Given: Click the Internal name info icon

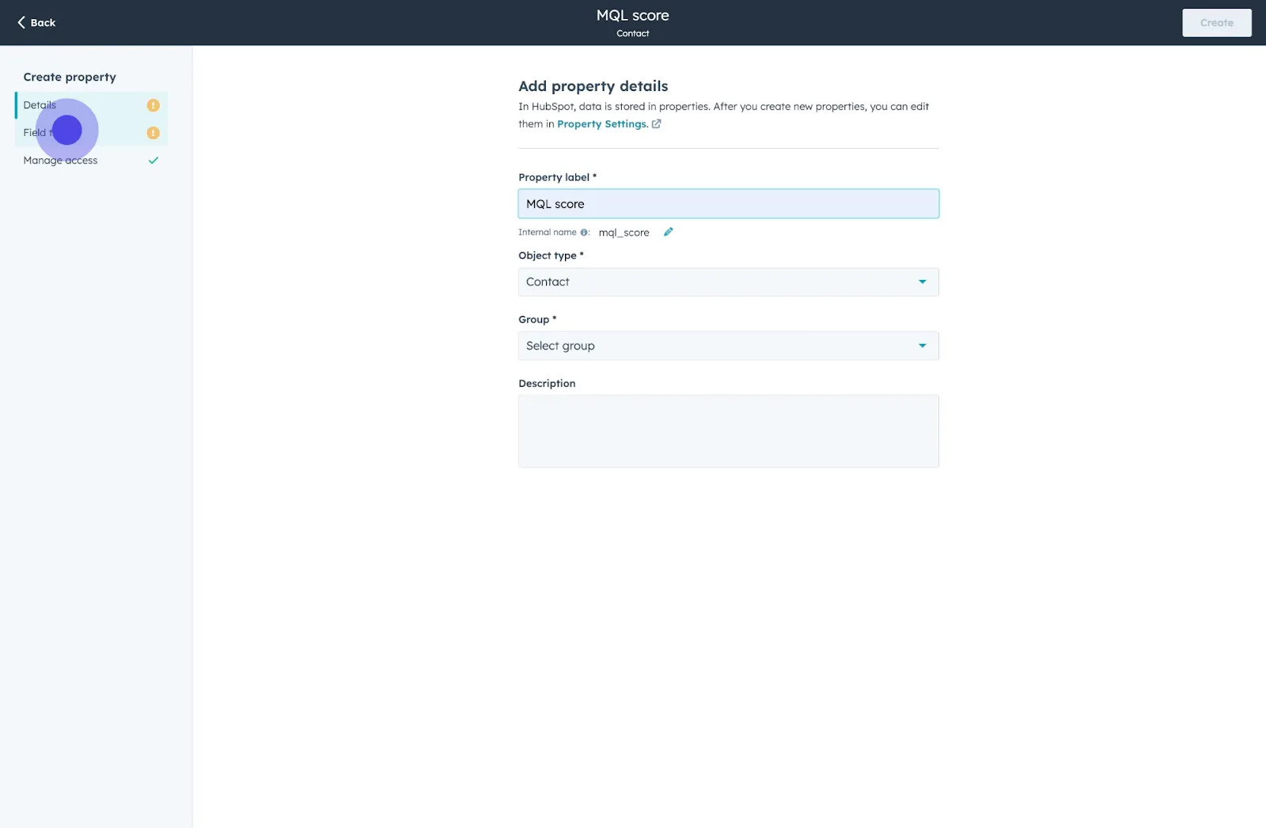Looking at the screenshot, I should tap(584, 233).
